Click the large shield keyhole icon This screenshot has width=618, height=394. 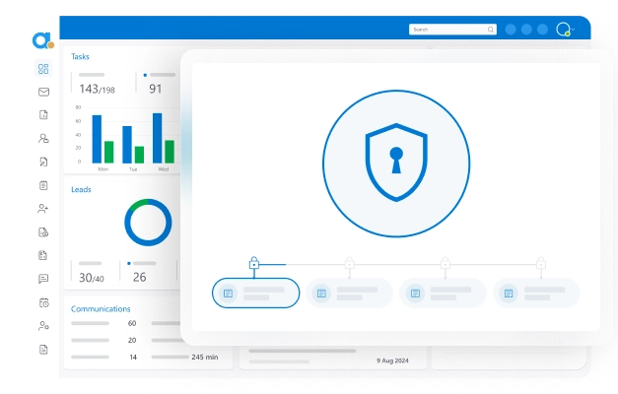pyautogui.click(x=396, y=163)
